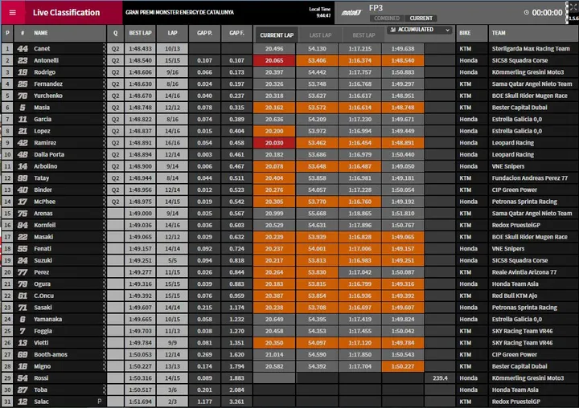Select rider Foggia
Screen dimensions: 579x408
(43, 331)
